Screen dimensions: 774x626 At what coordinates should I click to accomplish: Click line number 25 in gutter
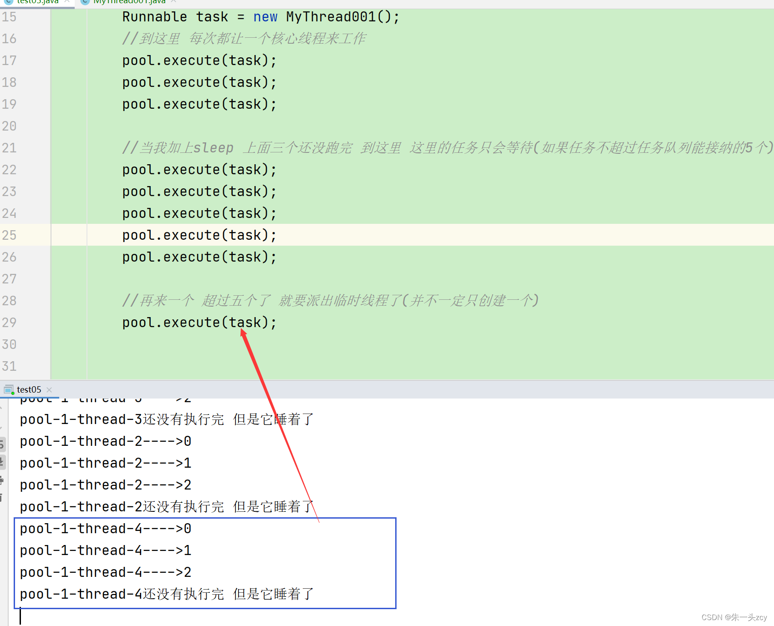(9, 235)
